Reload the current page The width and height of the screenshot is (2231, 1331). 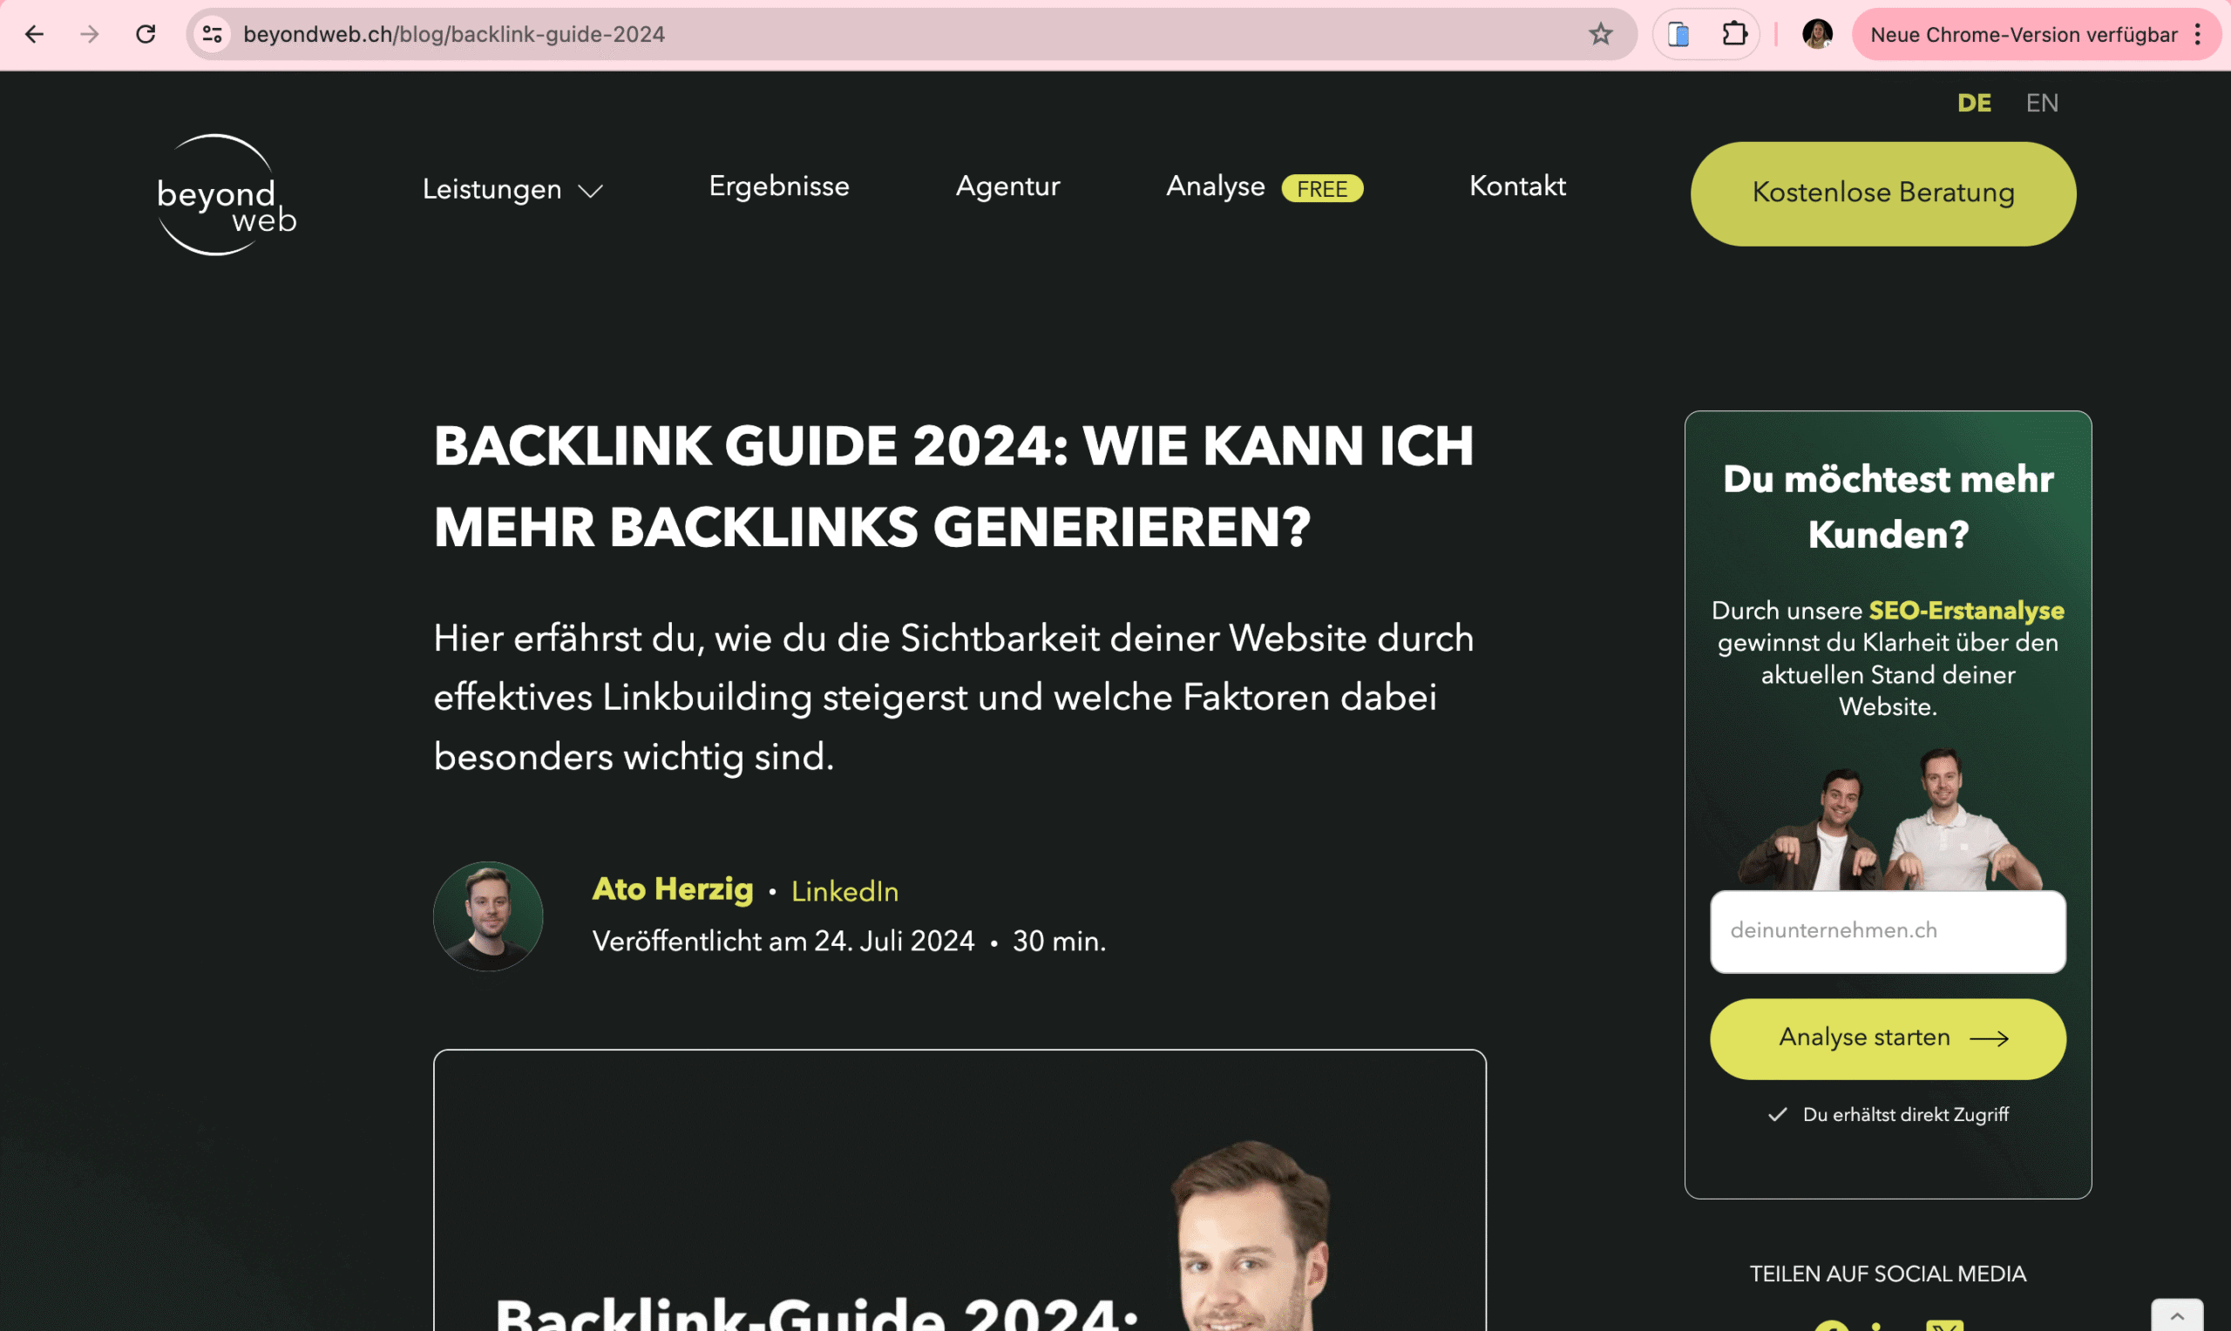[x=146, y=34]
